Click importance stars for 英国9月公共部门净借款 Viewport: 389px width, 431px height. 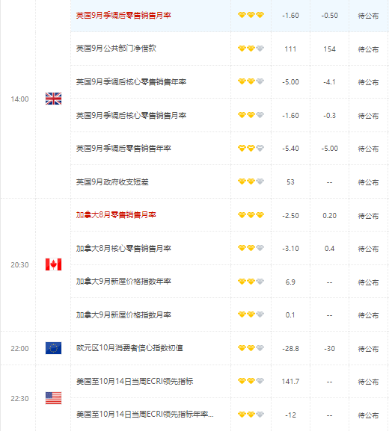click(x=251, y=49)
